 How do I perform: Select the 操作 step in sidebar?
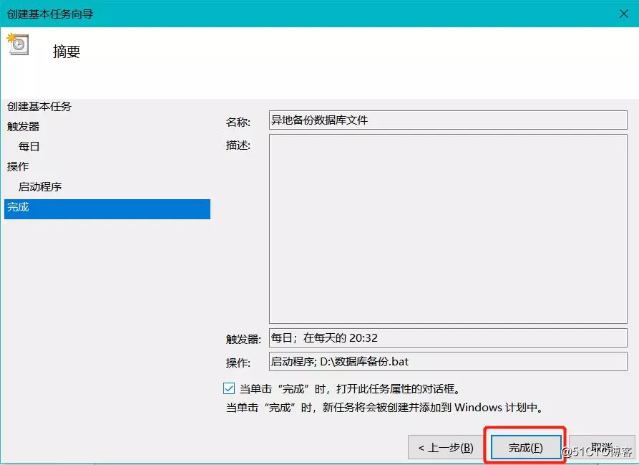point(18,166)
